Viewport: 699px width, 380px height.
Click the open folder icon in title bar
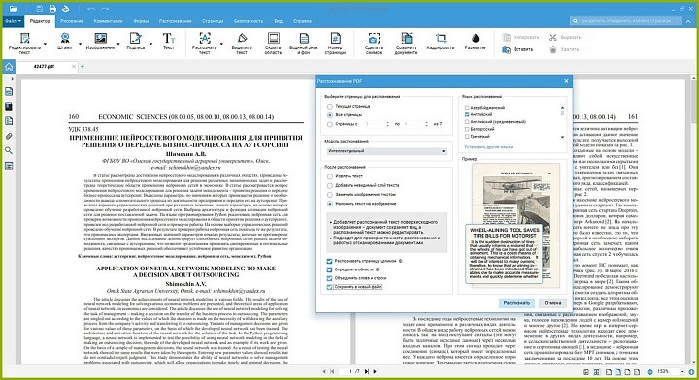[x=13, y=9]
